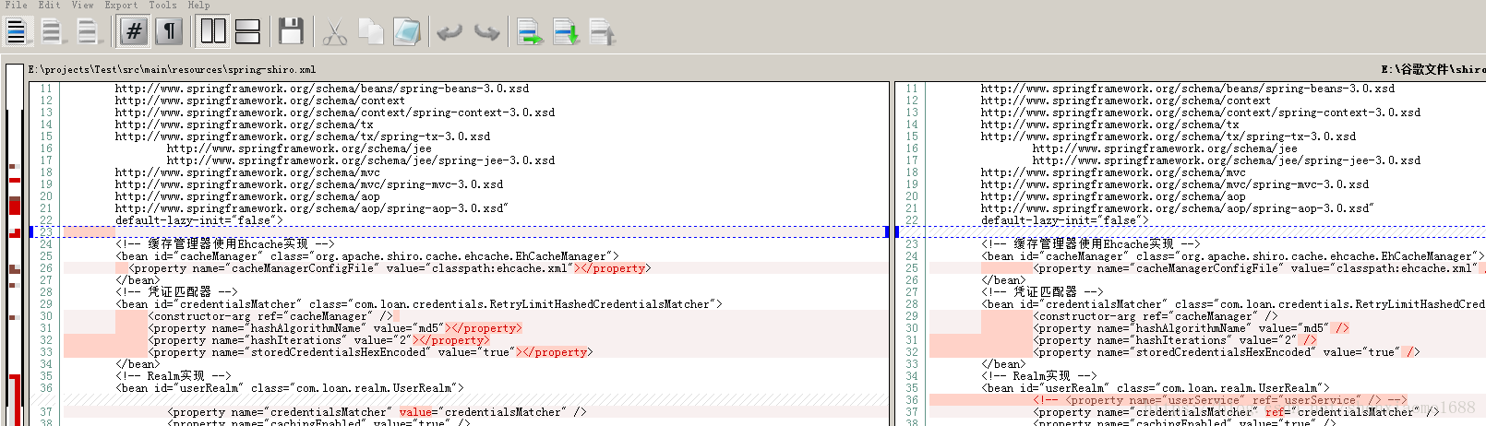
Task: Open the File menu
Action: (16, 5)
